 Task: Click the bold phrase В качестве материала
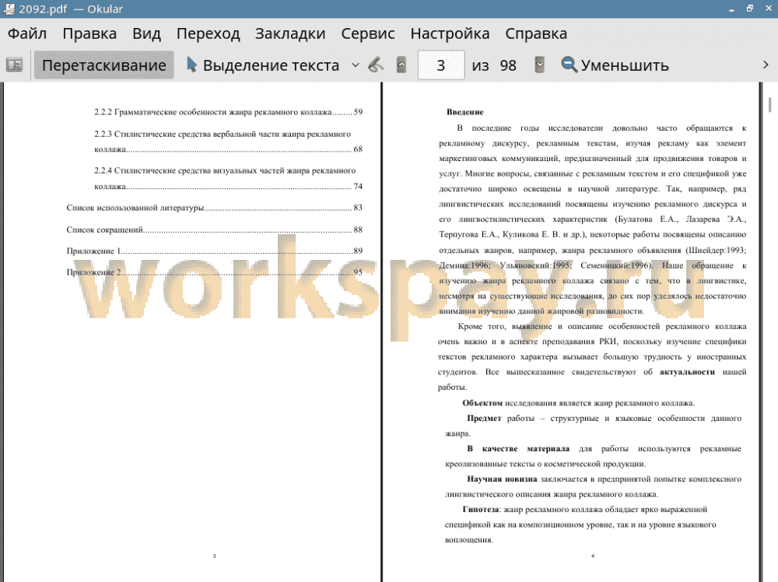coord(518,448)
